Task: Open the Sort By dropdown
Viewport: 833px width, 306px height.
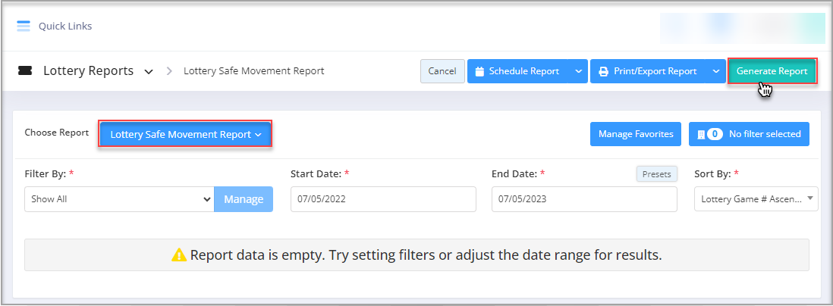Action: [x=756, y=199]
